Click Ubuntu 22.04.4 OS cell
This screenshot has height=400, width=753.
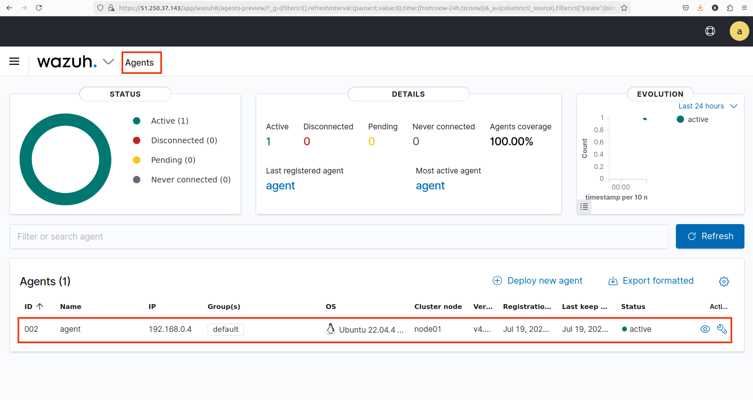tap(365, 329)
